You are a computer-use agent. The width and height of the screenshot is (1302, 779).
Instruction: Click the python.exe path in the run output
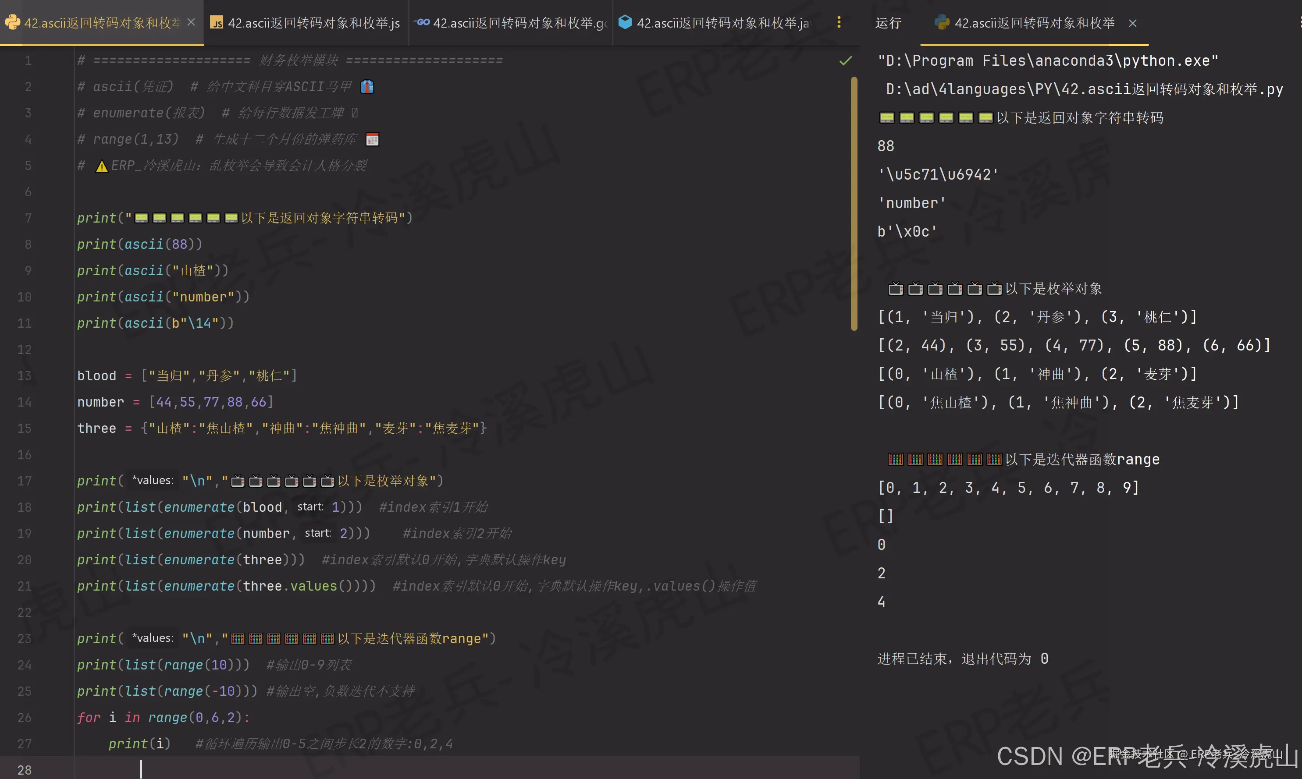pos(1048,61)
